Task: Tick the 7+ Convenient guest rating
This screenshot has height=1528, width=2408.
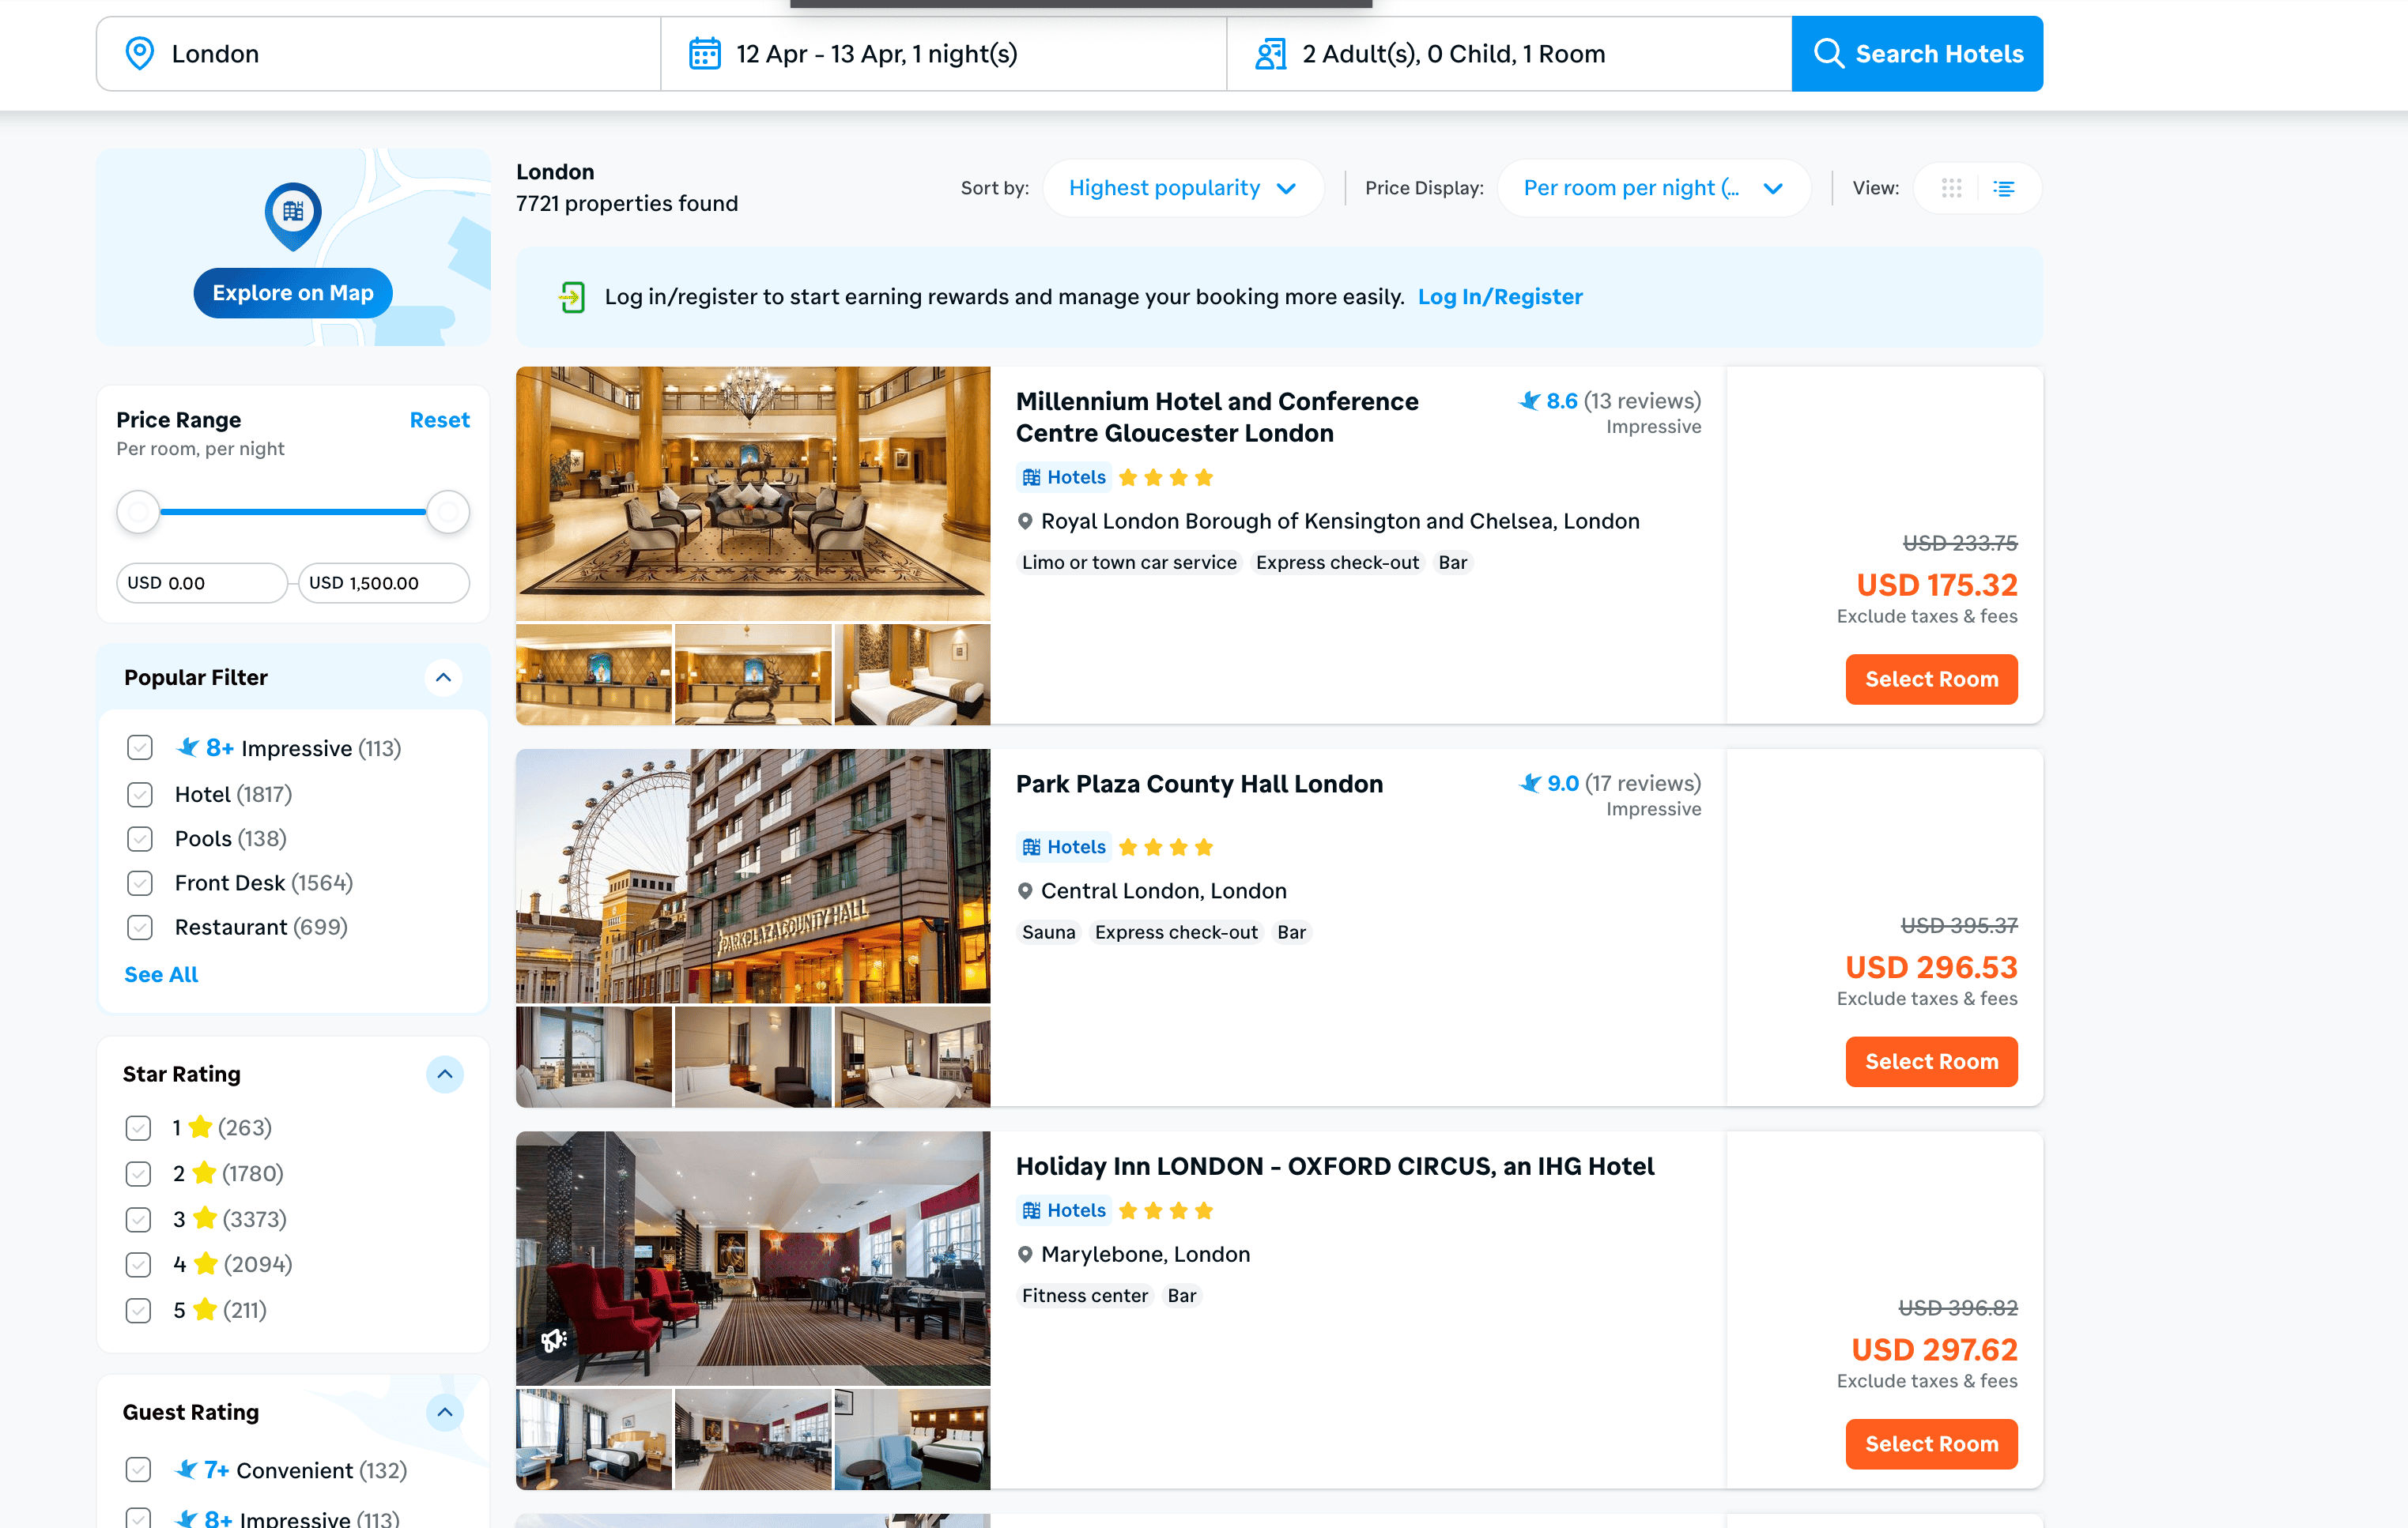Action: pos(138,1470)
